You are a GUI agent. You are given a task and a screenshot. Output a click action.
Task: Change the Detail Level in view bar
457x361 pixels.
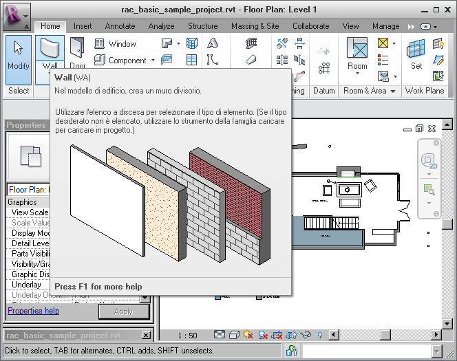[220, 335]
